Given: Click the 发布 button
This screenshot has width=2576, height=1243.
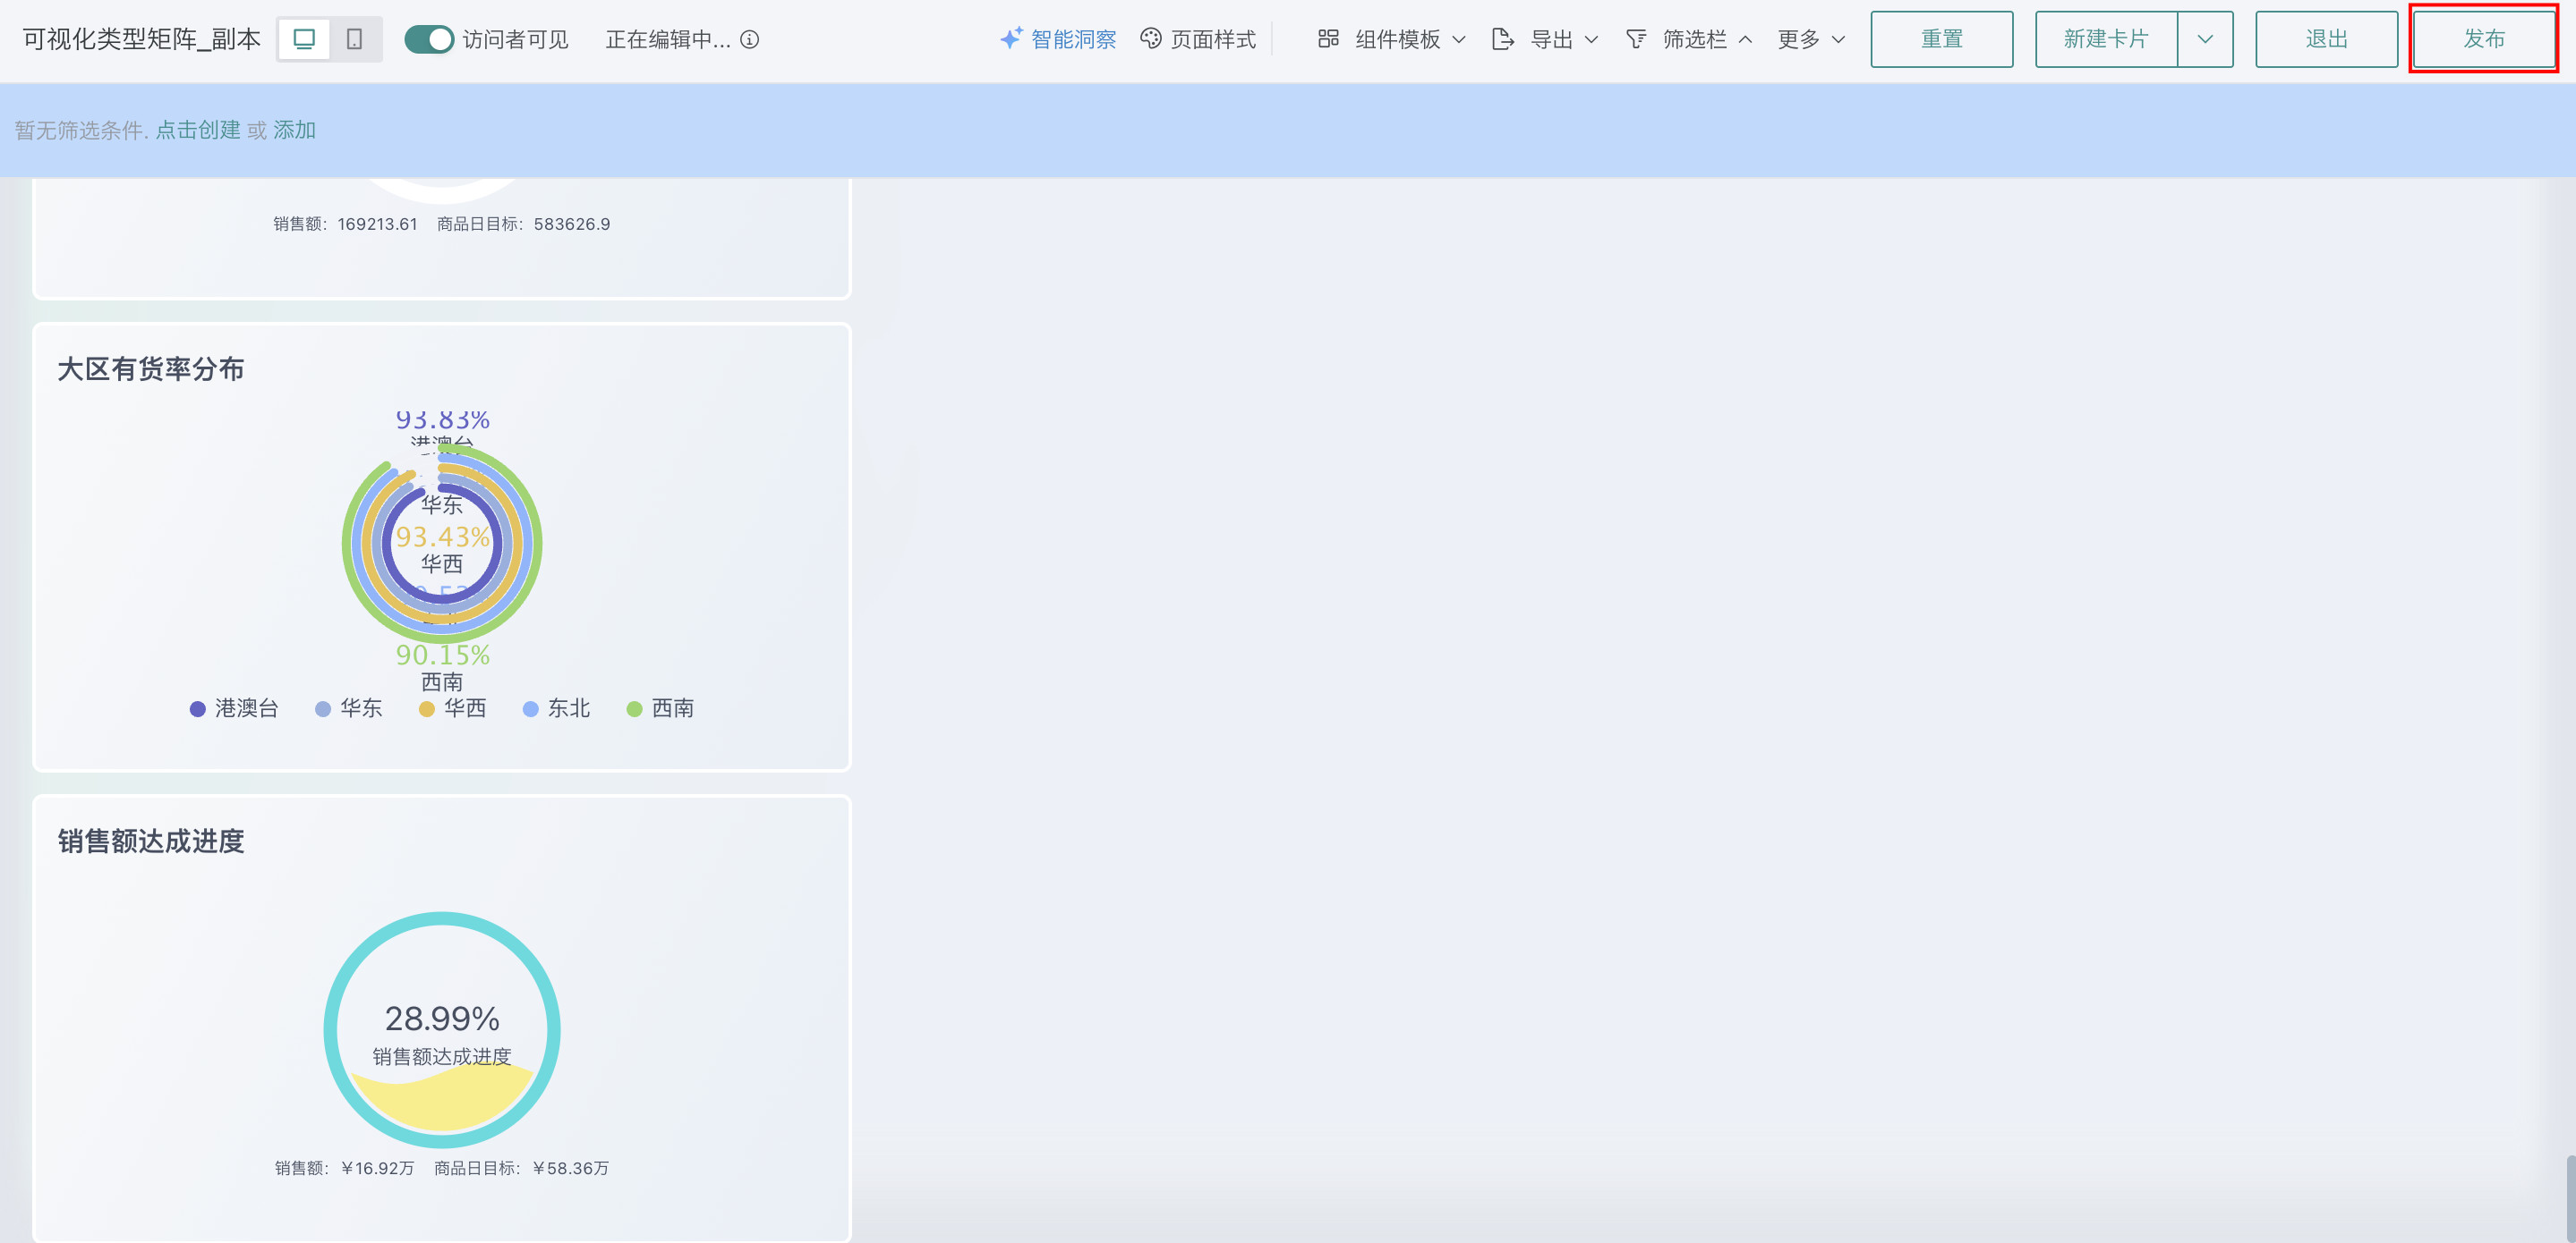Looking at the screenshot, I should [x=2484, y=39].
